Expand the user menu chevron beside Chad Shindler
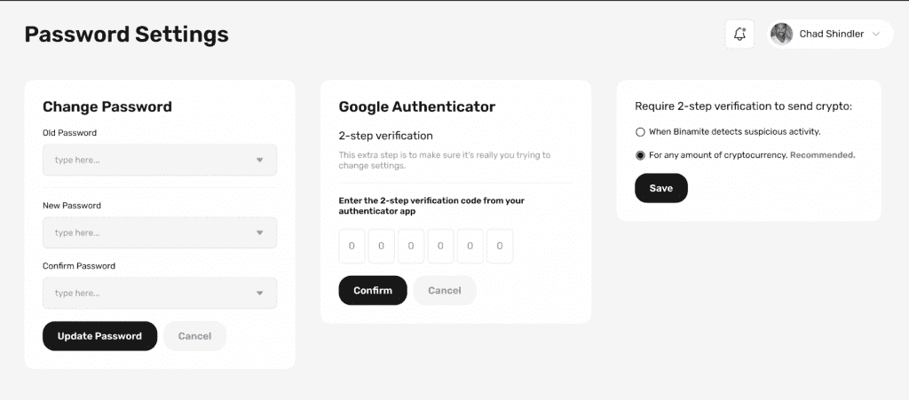This screenshot has height=400, width=909. point(876,35)
